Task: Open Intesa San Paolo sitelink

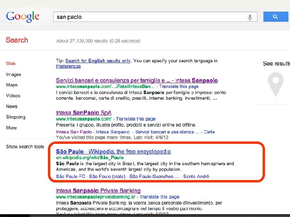Action: tap(74, 132)
